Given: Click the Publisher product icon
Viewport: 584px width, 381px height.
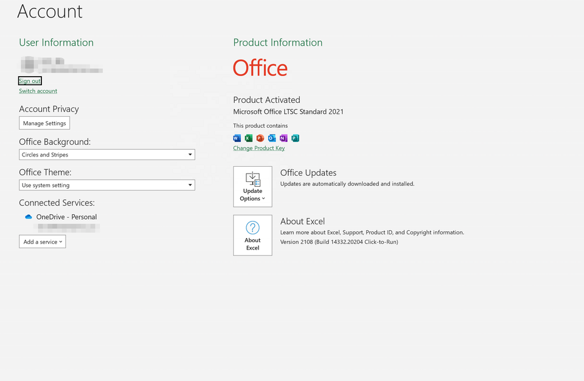Looking at the screenshot, I should coord(295,138).
